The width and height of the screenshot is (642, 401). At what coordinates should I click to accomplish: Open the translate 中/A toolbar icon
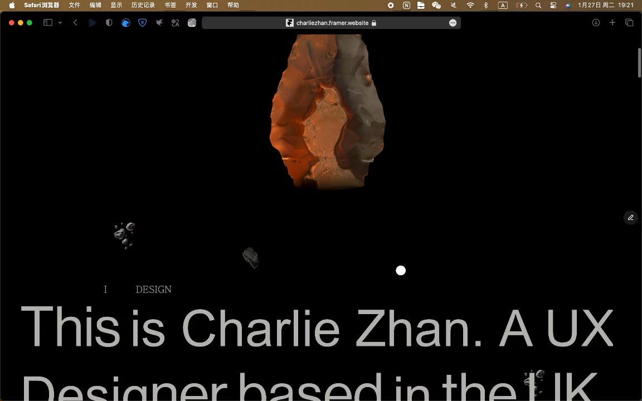coord(176,23)
